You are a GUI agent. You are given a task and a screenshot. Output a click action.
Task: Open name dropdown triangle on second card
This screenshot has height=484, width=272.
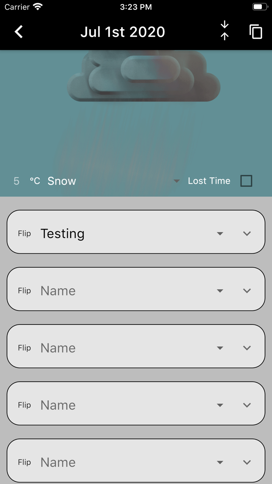pos(220,291)
